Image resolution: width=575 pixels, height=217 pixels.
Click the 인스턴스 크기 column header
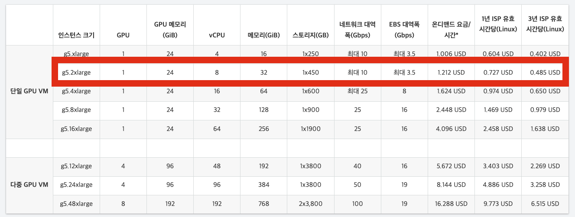pos(76,35)
